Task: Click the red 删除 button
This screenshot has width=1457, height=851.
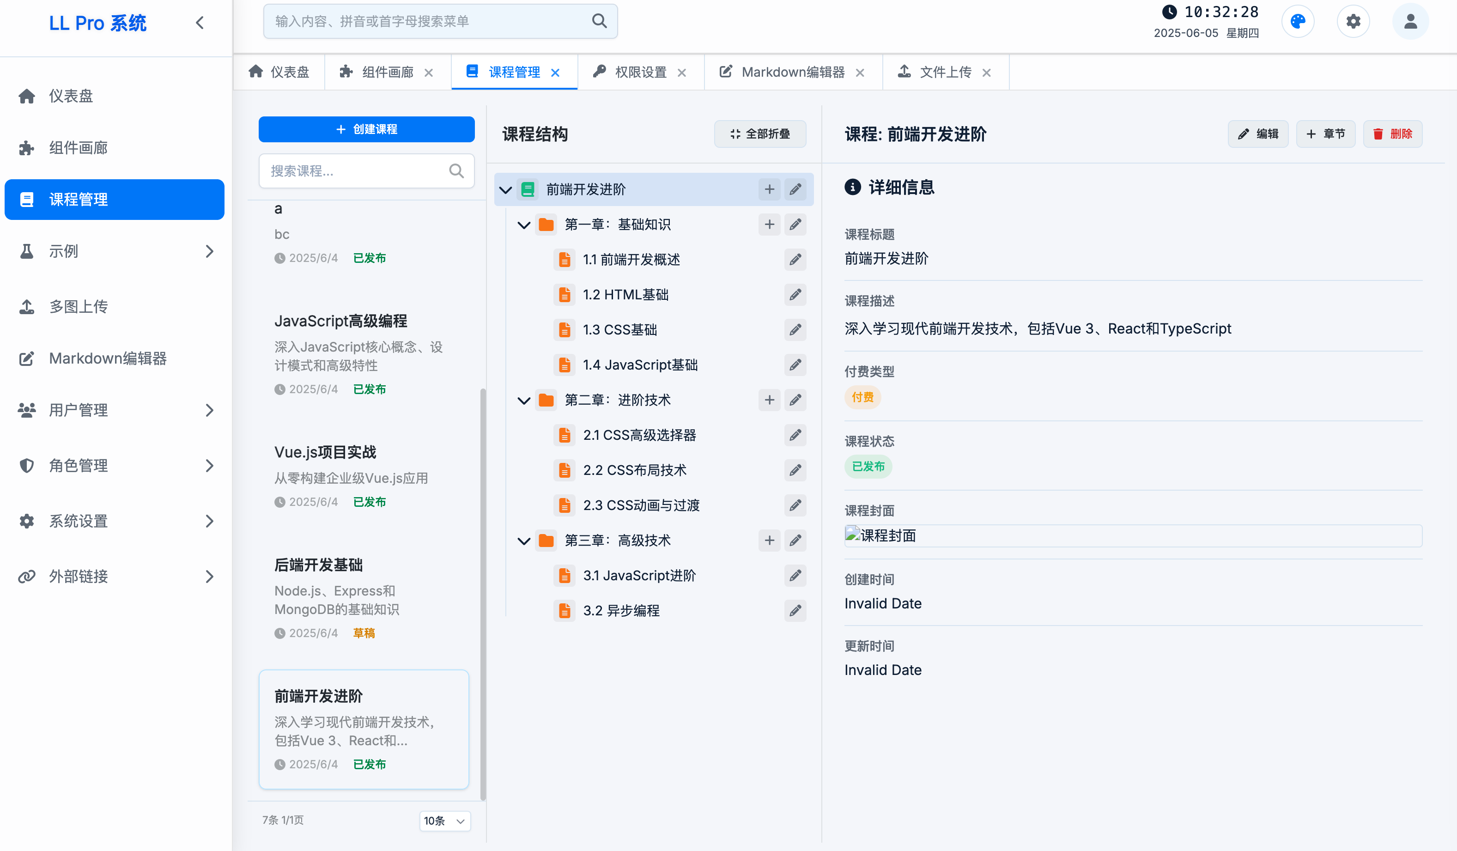Action: pos(1392,134)
